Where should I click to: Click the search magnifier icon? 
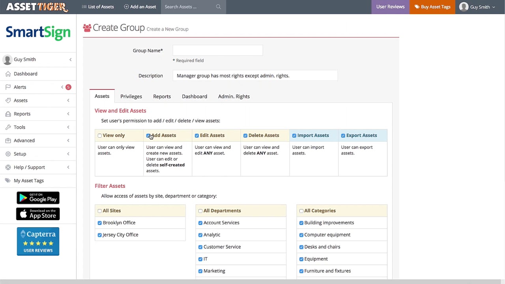coord(218,7)
